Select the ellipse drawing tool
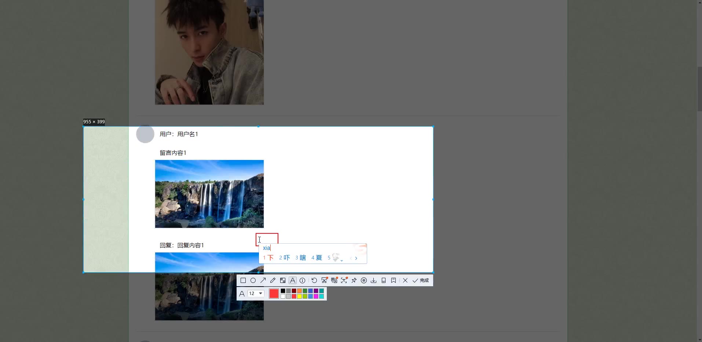The height and width of the screenshot is (342, 702). coord(253,280)
